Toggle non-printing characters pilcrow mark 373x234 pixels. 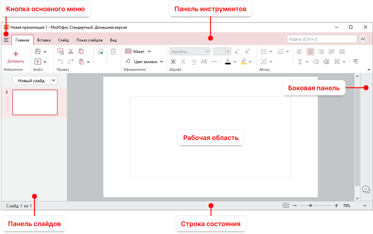point(355,61)
